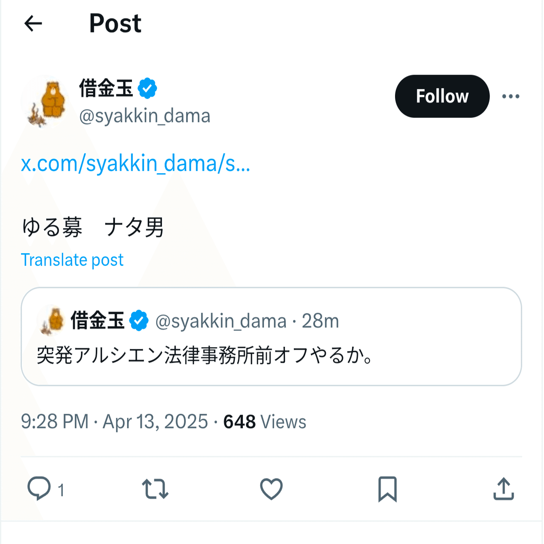Click the 9:28 PM Apr 13, 2025 timestamp

(x=114, y=422)
